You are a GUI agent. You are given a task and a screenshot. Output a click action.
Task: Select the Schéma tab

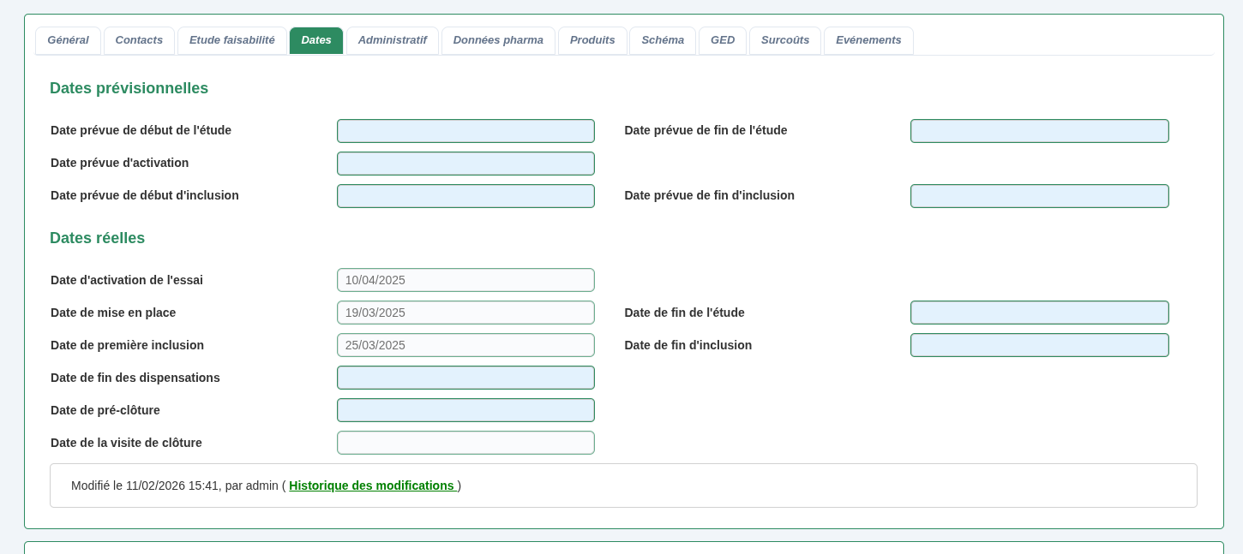[662, 40]
